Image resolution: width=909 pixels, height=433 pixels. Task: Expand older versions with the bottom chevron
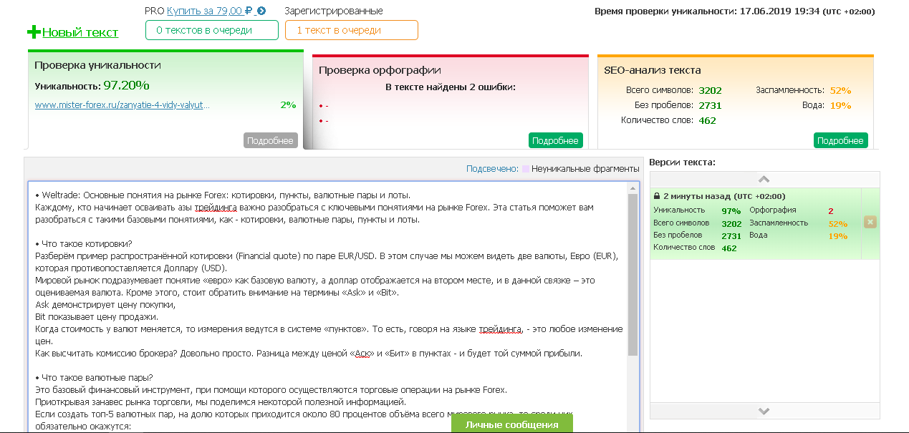click(764, 411)
